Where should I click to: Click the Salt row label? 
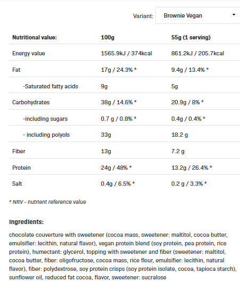(x=17, y=184)
